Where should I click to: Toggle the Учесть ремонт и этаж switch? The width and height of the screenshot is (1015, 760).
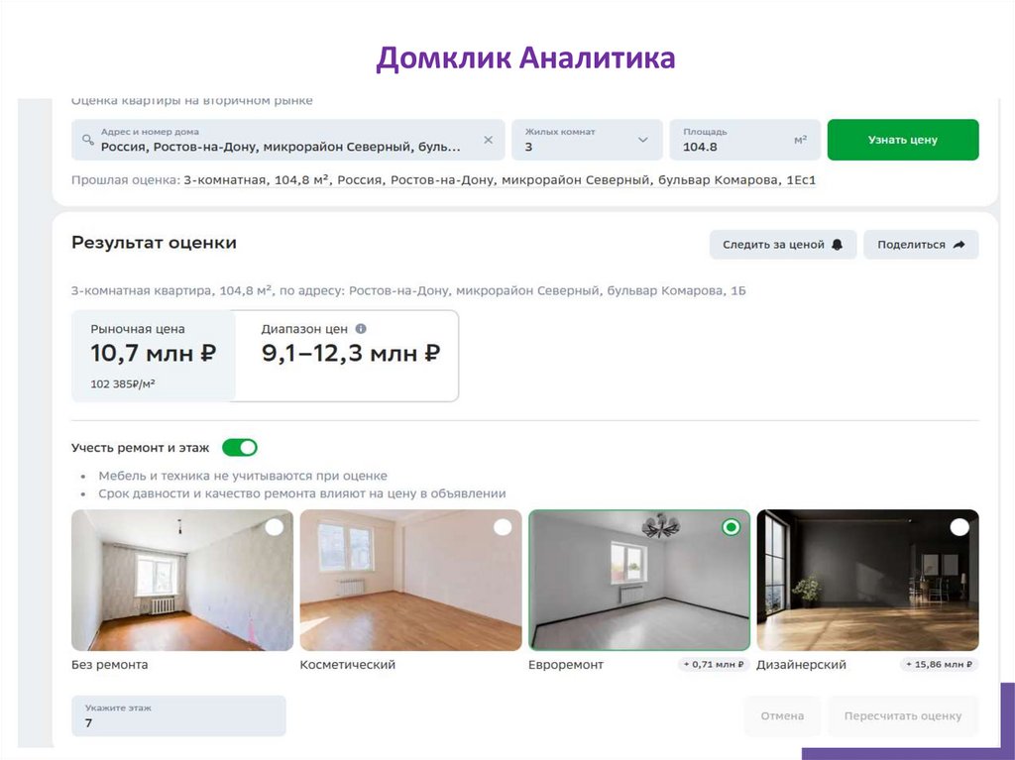click(240, 447)
